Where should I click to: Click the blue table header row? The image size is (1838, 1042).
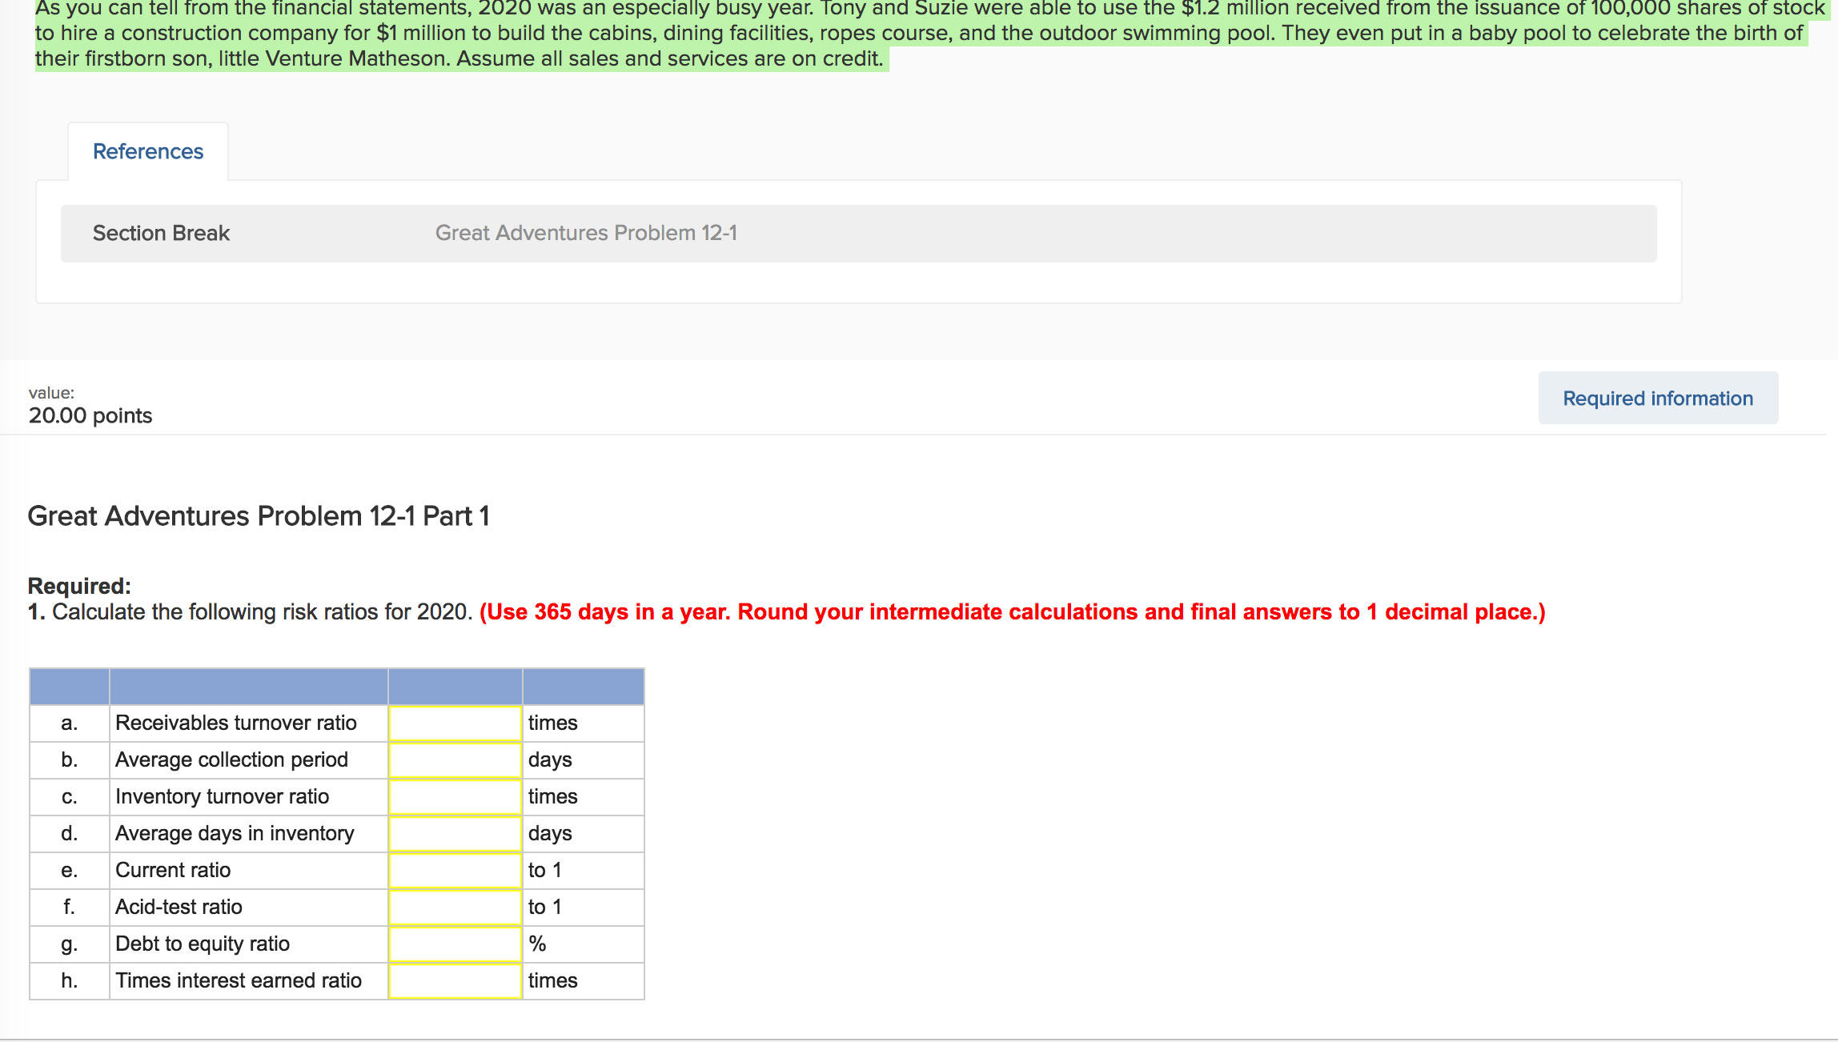click(x=336, y=687)
